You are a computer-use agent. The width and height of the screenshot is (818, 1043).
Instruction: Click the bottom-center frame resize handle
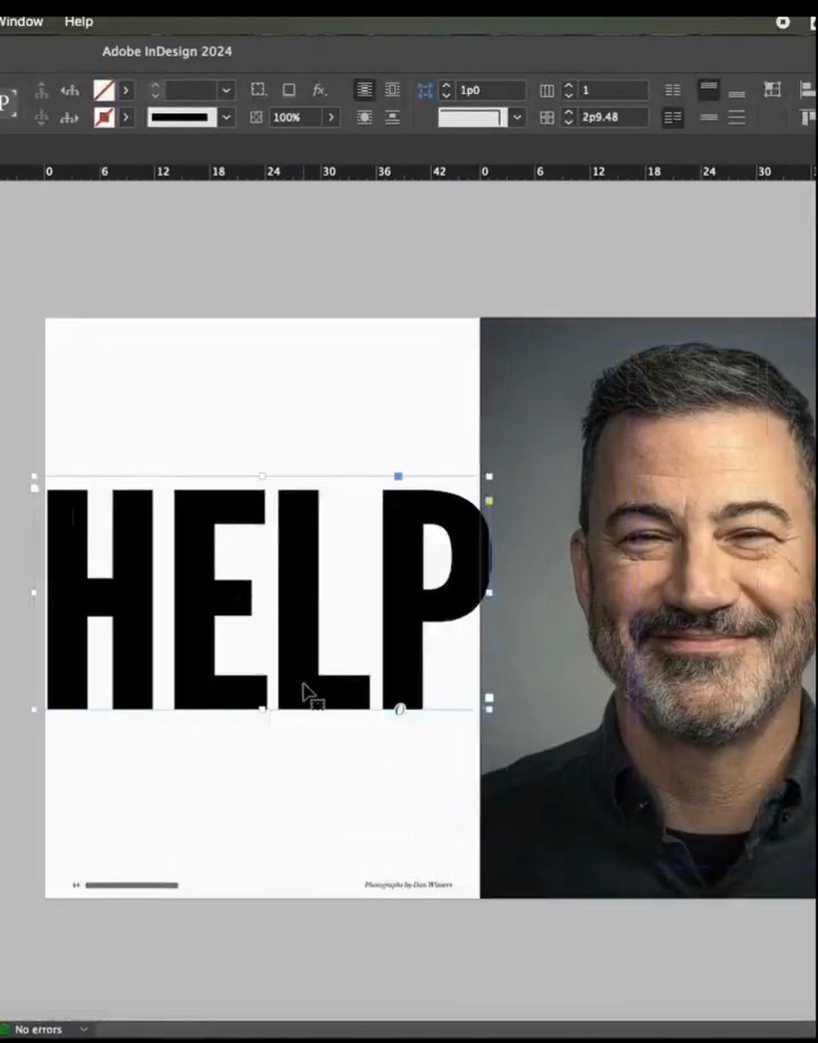[263, 710]
